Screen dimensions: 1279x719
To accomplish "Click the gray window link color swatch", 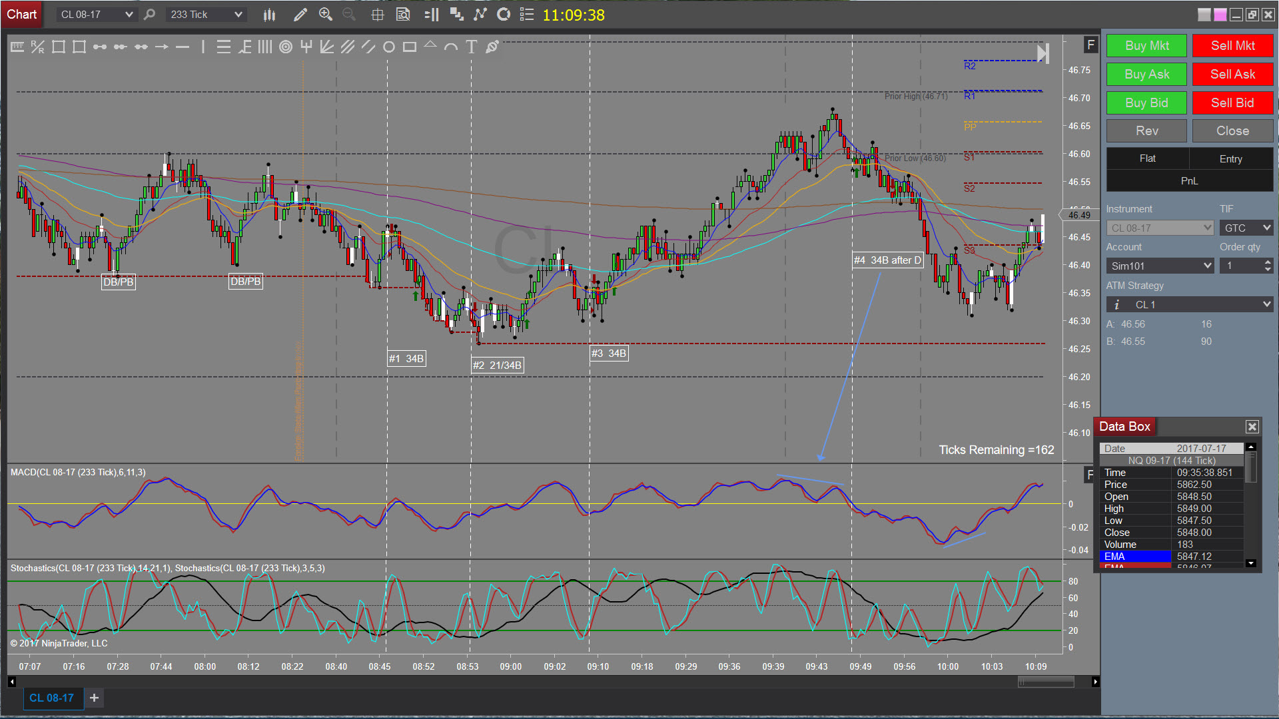I will 1204,15.
